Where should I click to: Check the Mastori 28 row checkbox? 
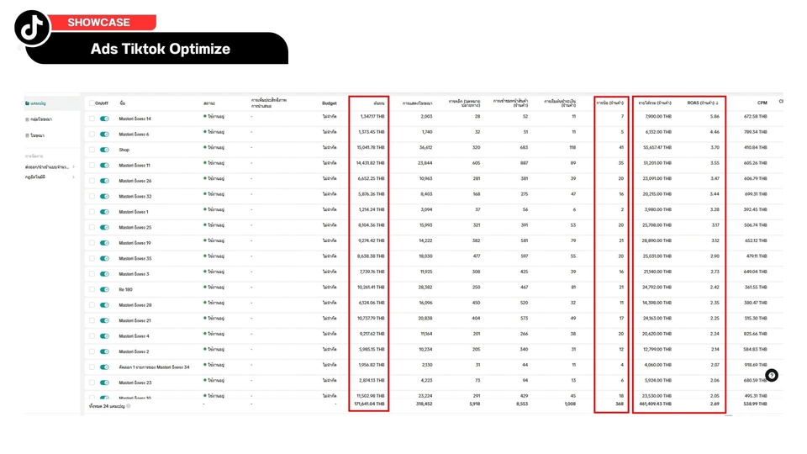pos(92,304)
